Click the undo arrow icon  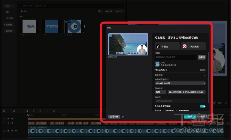pos(14,111)
